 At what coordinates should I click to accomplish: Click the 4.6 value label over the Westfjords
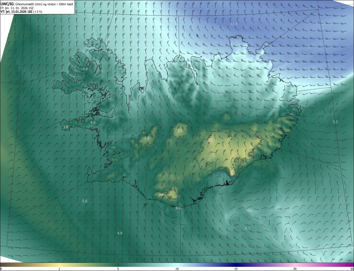pos(85,69)
